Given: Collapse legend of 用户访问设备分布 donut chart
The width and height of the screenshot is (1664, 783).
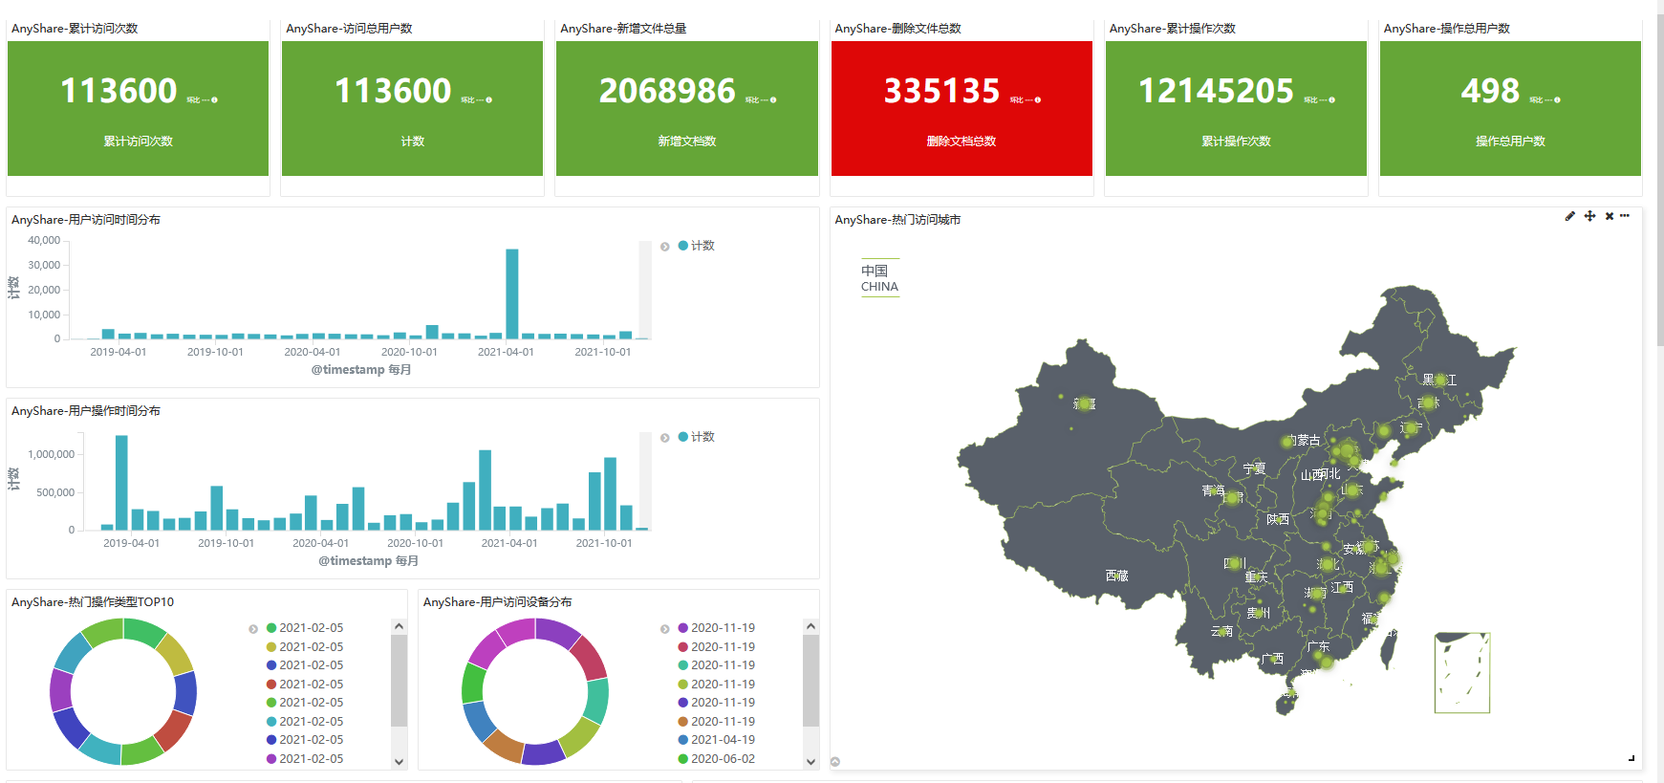Looking at the screenshot, I should (665, 629).
